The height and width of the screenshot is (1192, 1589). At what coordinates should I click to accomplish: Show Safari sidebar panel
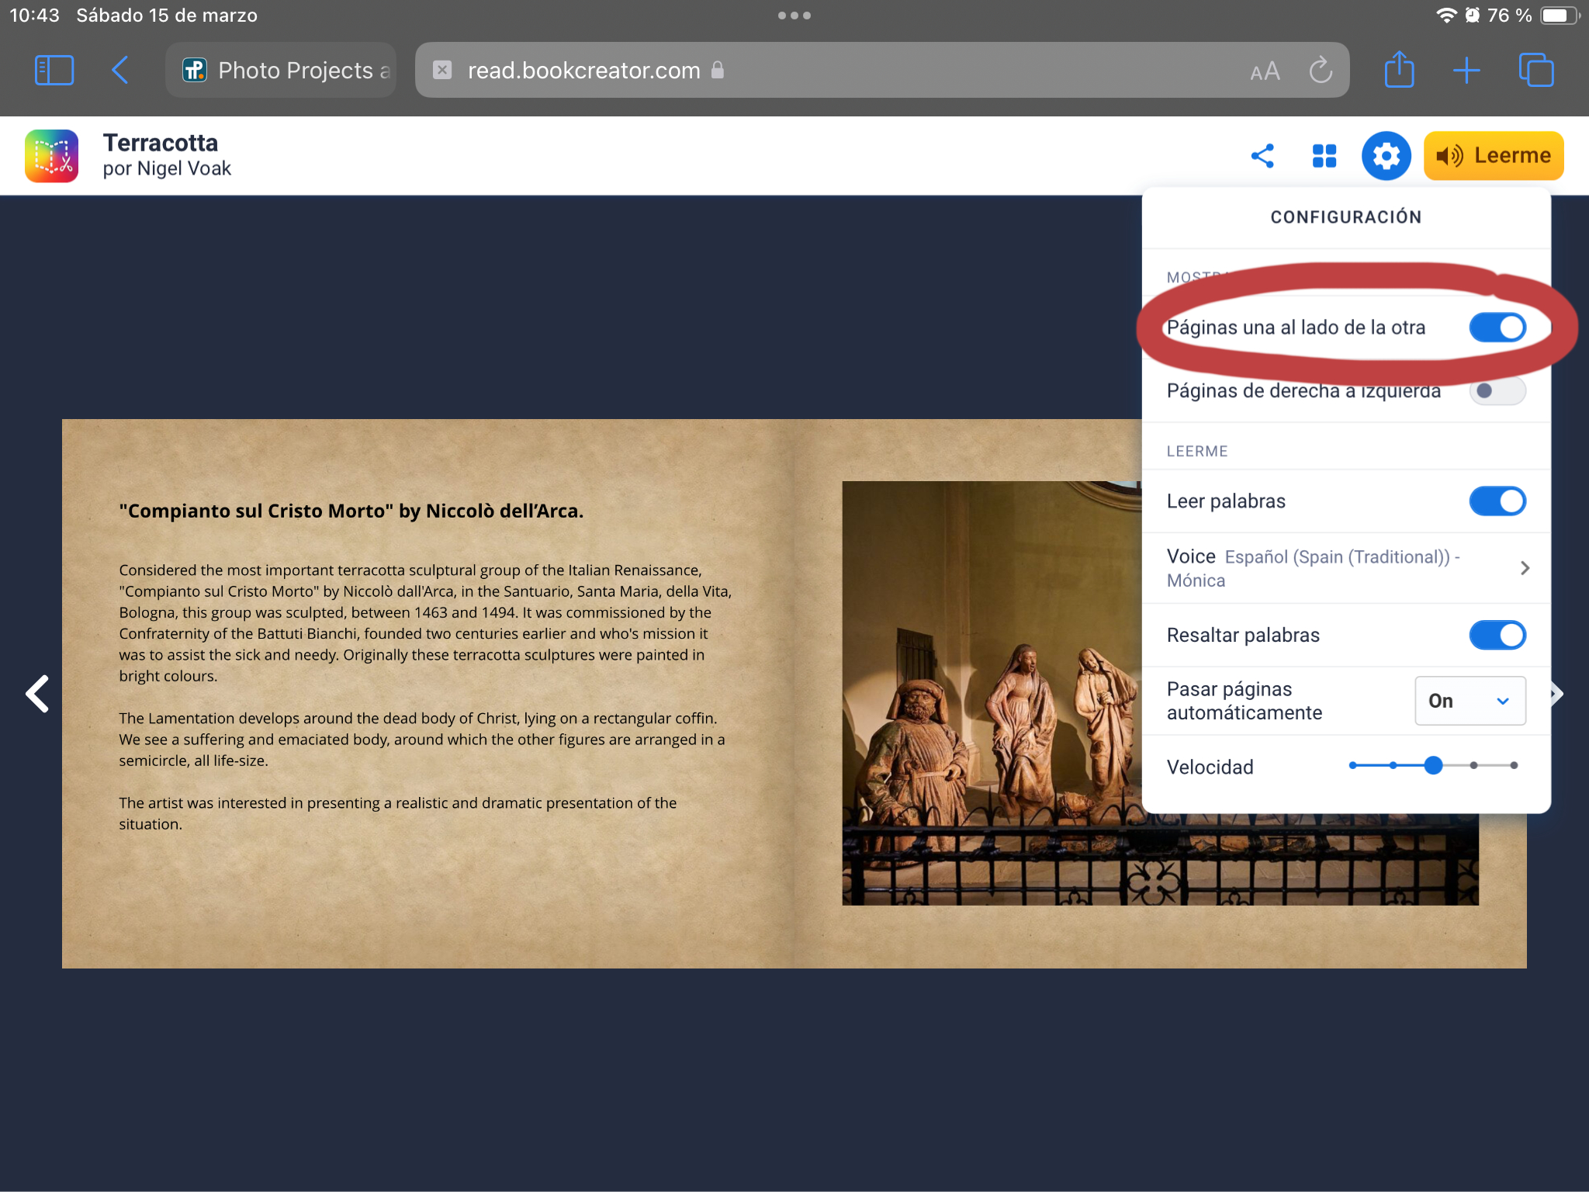point(54,71)
